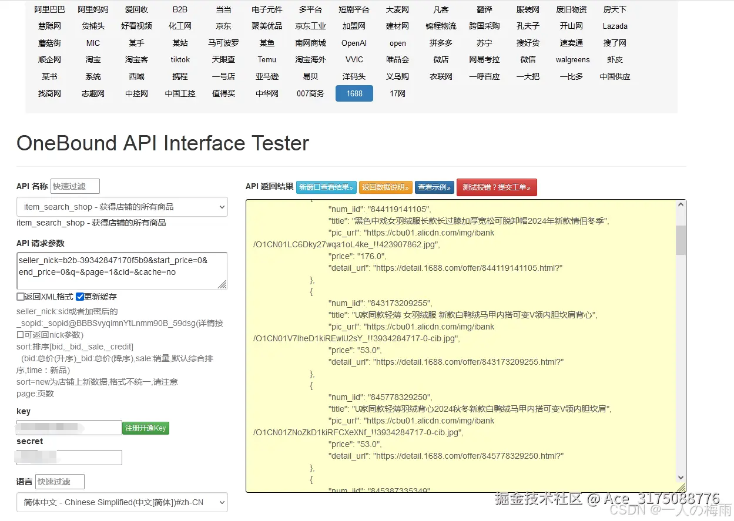Click the 阿里妈妈 platform tab
Image resolution: width=734 pixels, height=521 pixels.
tap(93, 9)
